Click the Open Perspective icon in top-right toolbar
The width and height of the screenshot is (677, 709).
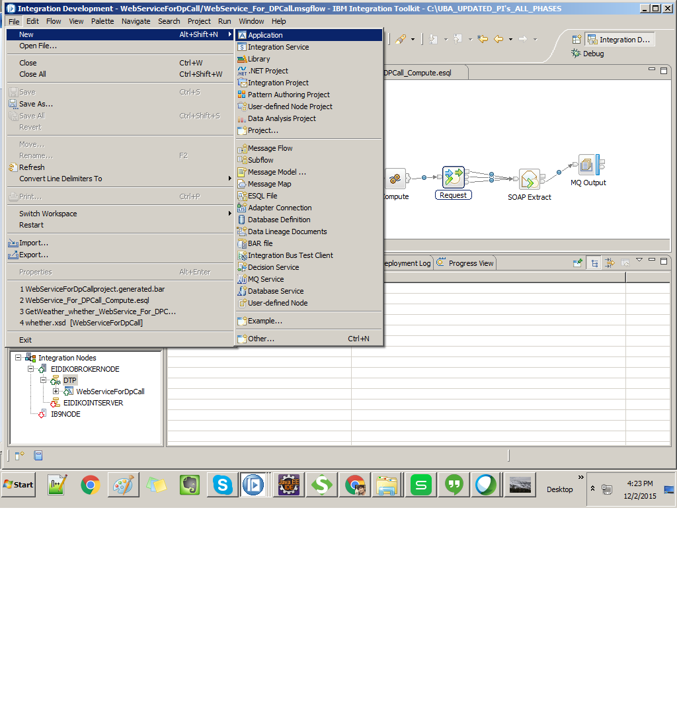[575, 39]
